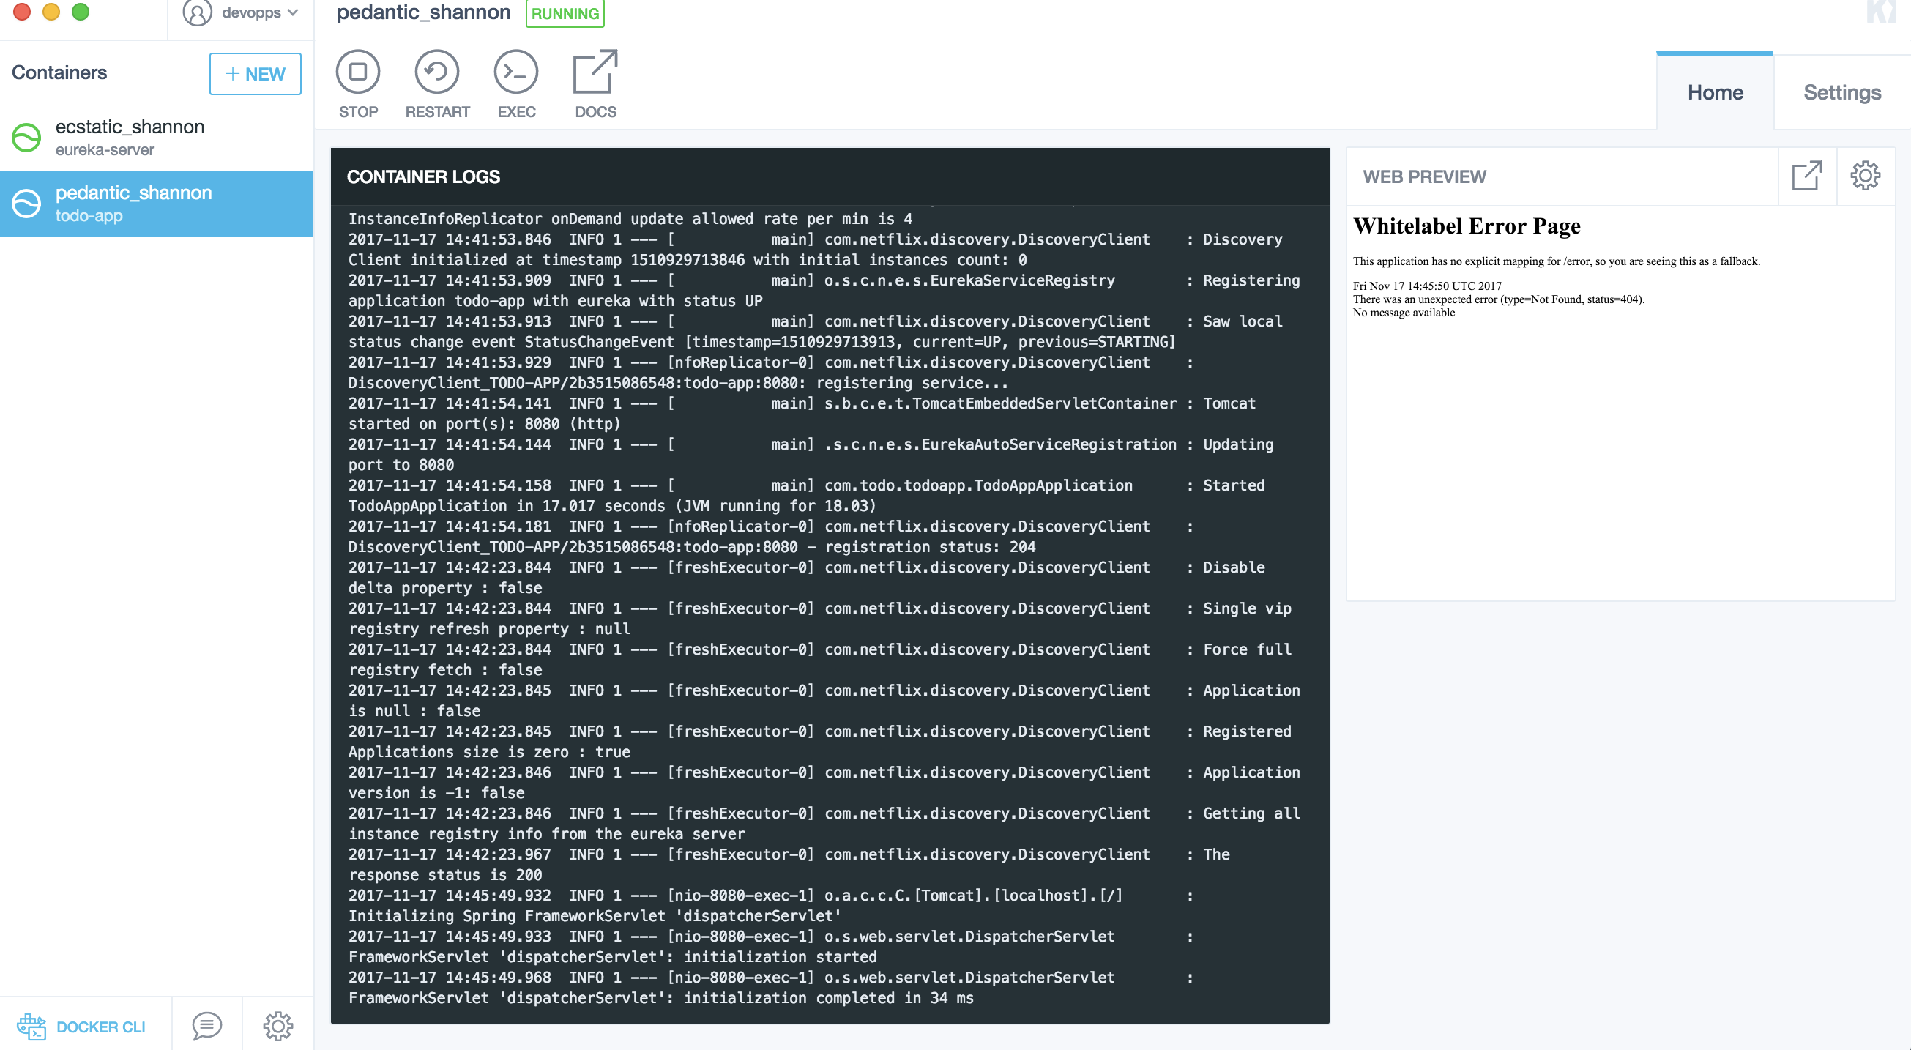Click the container name pedantic_shannon title

coord(423,12)
